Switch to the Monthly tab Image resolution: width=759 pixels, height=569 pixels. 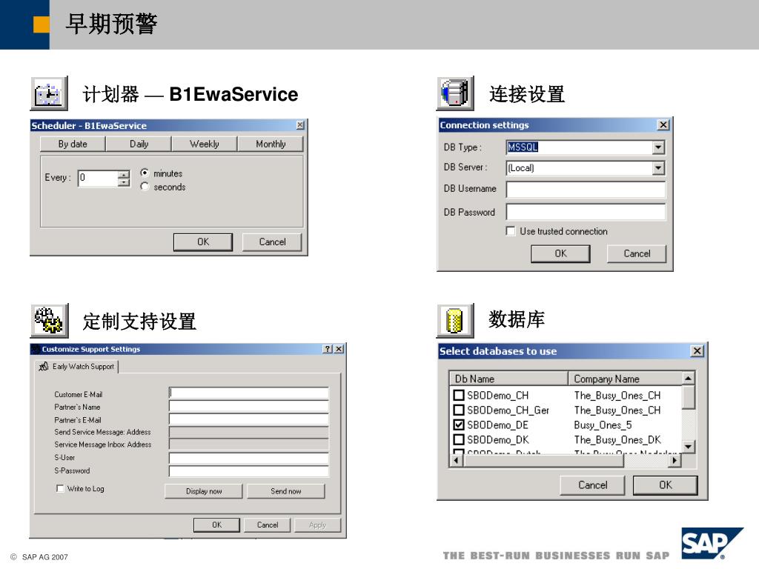tap(271, 144)
